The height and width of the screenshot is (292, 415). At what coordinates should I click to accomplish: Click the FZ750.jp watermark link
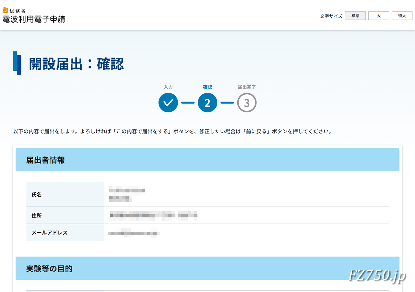377,276
